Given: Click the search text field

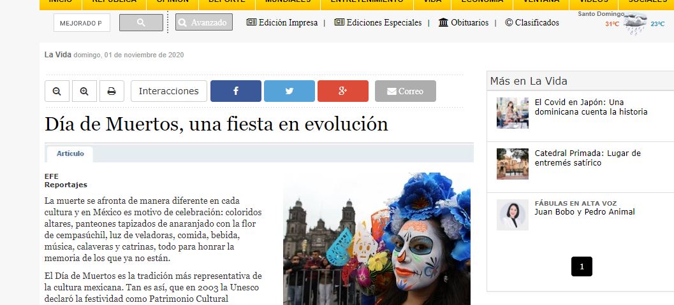Looking at the screenshot, I should pos(82,23).
